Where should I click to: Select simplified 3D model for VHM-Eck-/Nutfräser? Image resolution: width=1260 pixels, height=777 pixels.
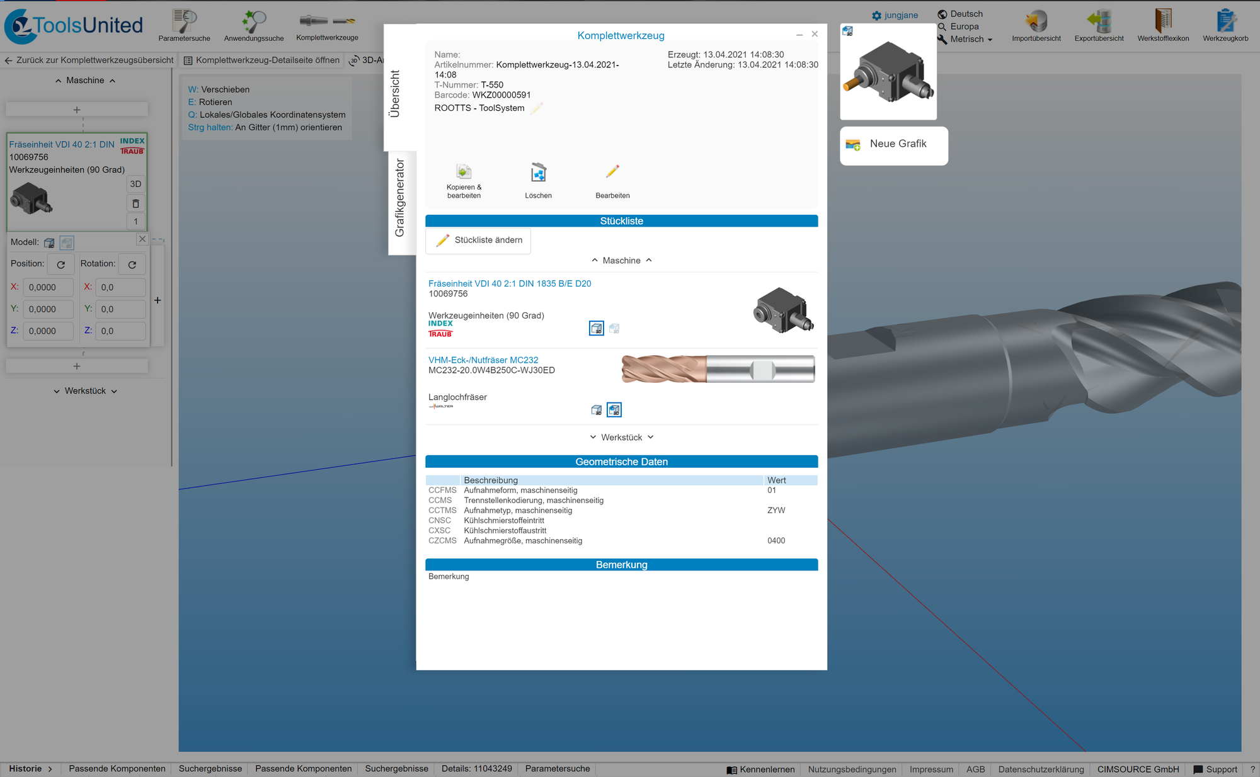pyautogui.click(x=597, y=410)
